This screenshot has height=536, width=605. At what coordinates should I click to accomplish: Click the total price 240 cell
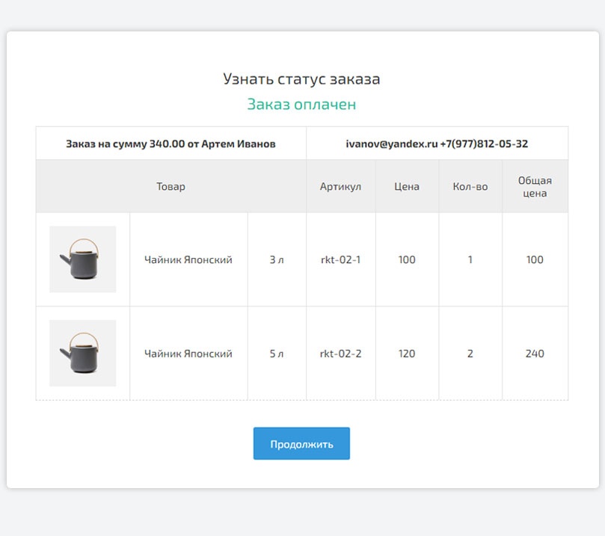[x=535, y=354]
